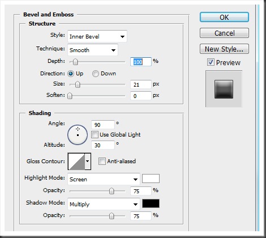Click the Depth slider handle

75,62
